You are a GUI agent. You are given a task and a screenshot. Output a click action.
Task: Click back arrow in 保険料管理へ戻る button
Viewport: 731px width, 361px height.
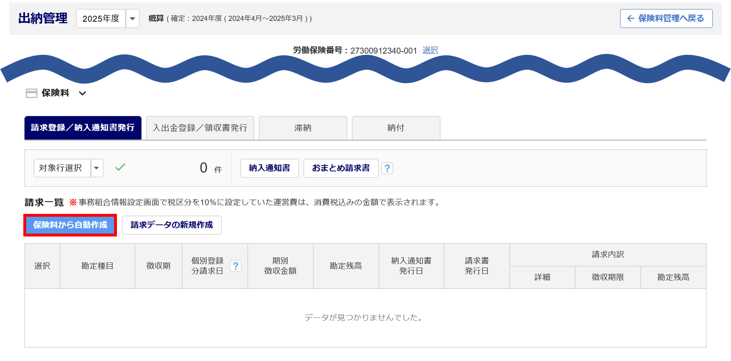pyautogui.click(x=631, y=19)
